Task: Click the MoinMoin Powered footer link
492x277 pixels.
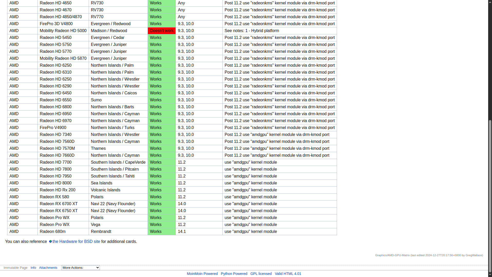Action: 202,274
